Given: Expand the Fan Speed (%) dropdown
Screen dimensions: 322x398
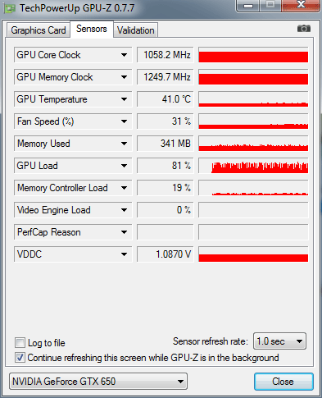Looking at the screenshot, I should [x=124, y=121].
